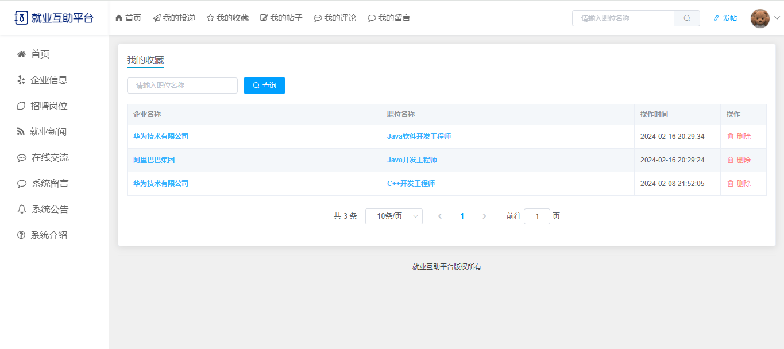Image resolution: width=784 pixels, height=349 pixels.
Task: Open the bear user avatar
Action: (x=760, y=18)
